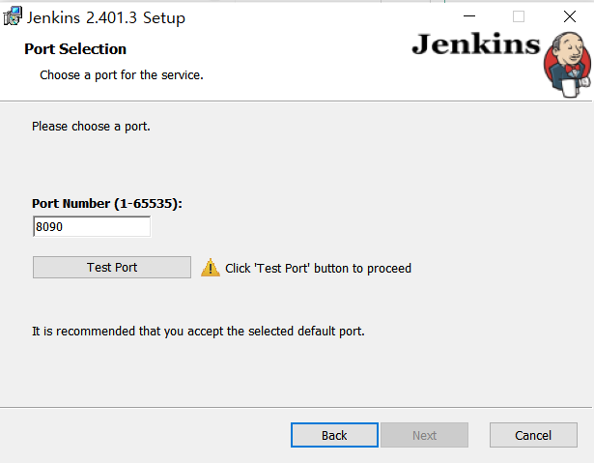This screenshot has width=594, height=463.
Task: Click the Jenkins installer title bar icon
Action: click(13, 16)
